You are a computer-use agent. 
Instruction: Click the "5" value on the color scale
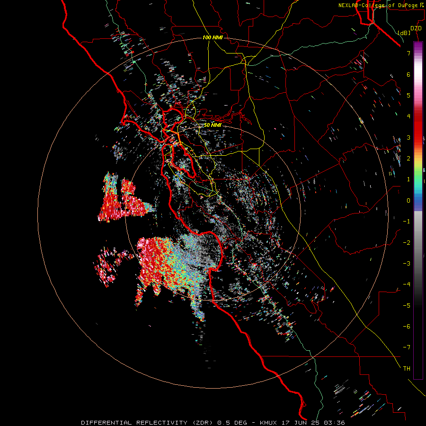[x=408, y=95]
